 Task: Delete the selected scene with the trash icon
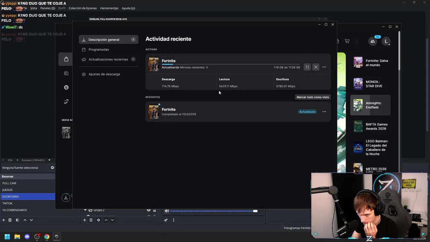point(10,220)
